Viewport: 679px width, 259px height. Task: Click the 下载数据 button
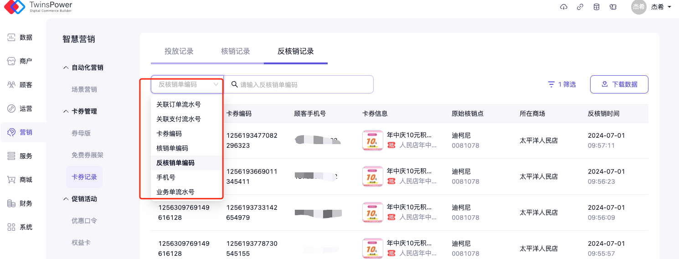[619, 84]
